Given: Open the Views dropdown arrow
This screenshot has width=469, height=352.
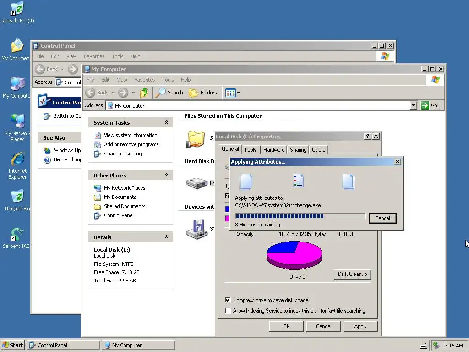Looking at the screenshot, I should coord(238,93).
